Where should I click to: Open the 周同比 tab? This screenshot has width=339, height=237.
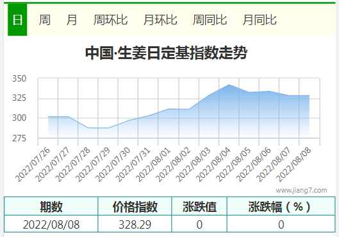[x=210, y=20]
